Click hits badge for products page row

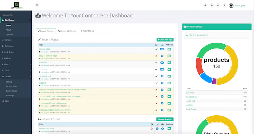pos(162,69)
